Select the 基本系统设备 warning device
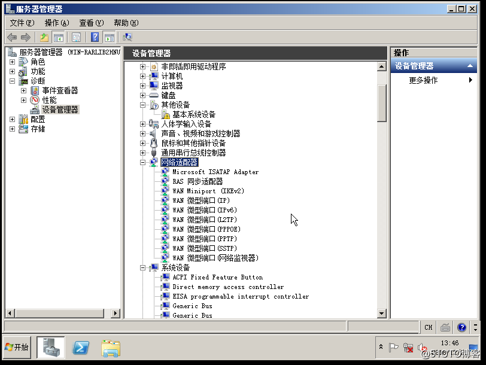The image size is (486, 365). coord(194,115)
